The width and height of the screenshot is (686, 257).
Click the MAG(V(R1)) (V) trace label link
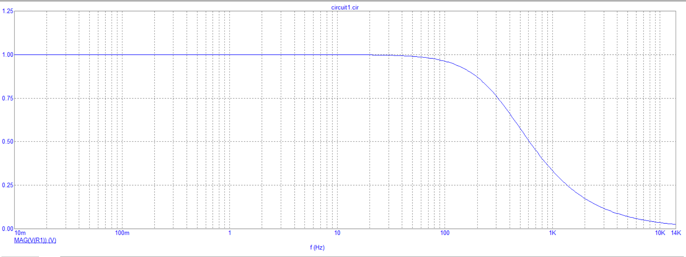[35, 240]
